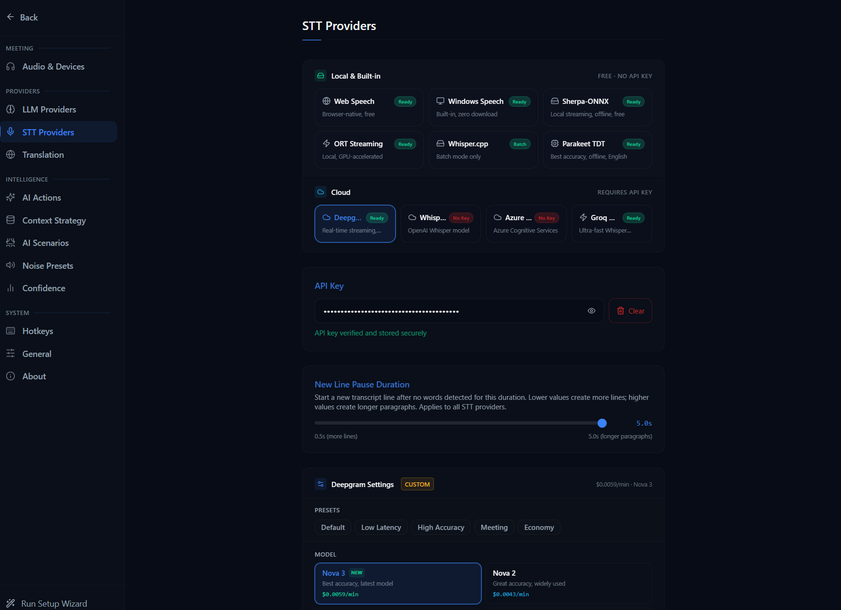Image resolution: width=841 pixels, height=610 pixels.
Task: Open Audio & Devices settings
Action: pos(53,66)
